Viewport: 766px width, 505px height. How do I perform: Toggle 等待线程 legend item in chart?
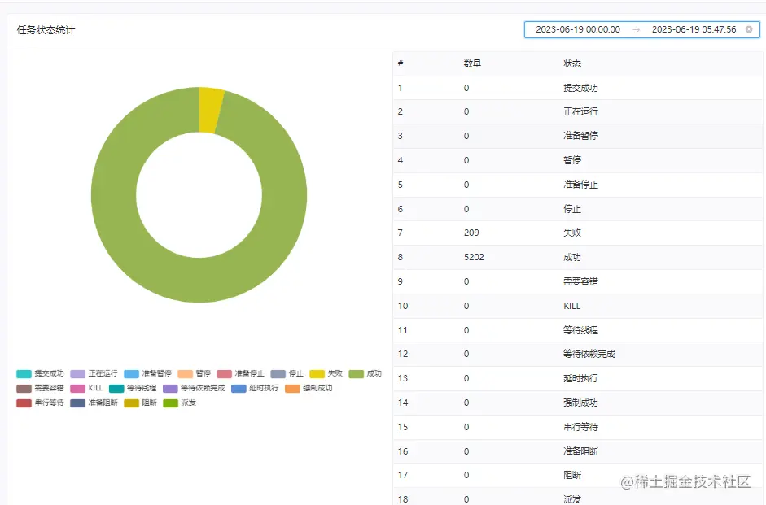click(133, 389)
